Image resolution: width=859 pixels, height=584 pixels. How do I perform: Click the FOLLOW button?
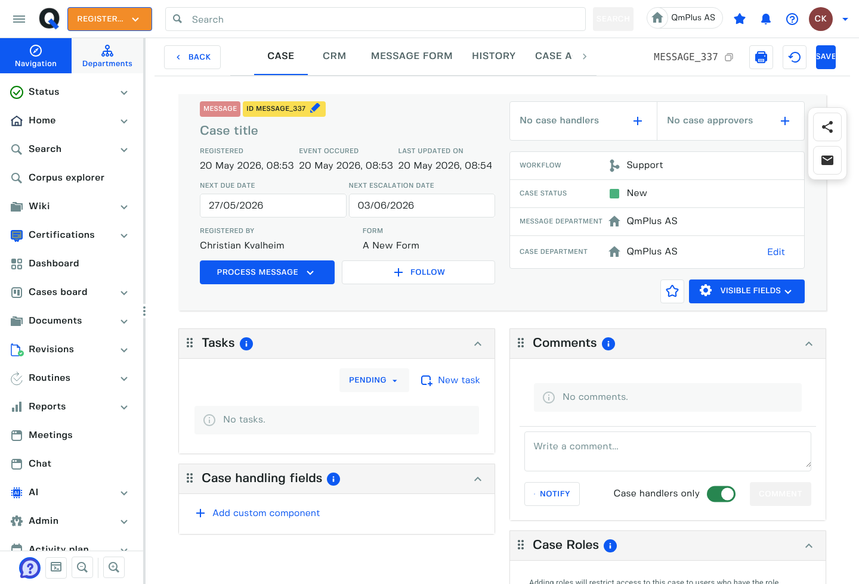pos(418,272)
